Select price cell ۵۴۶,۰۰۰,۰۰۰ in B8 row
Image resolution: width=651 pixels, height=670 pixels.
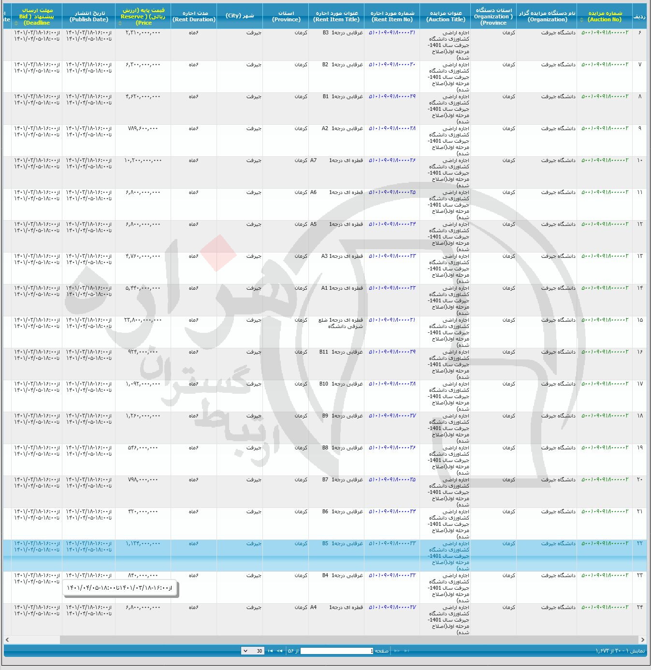pos(143,460)
